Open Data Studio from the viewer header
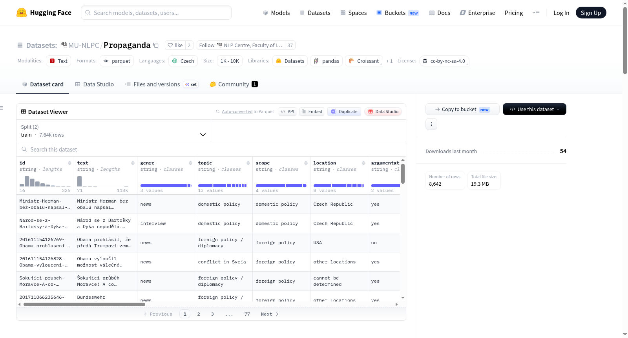Screen dimensions: 628x338 tap(383, 111)
